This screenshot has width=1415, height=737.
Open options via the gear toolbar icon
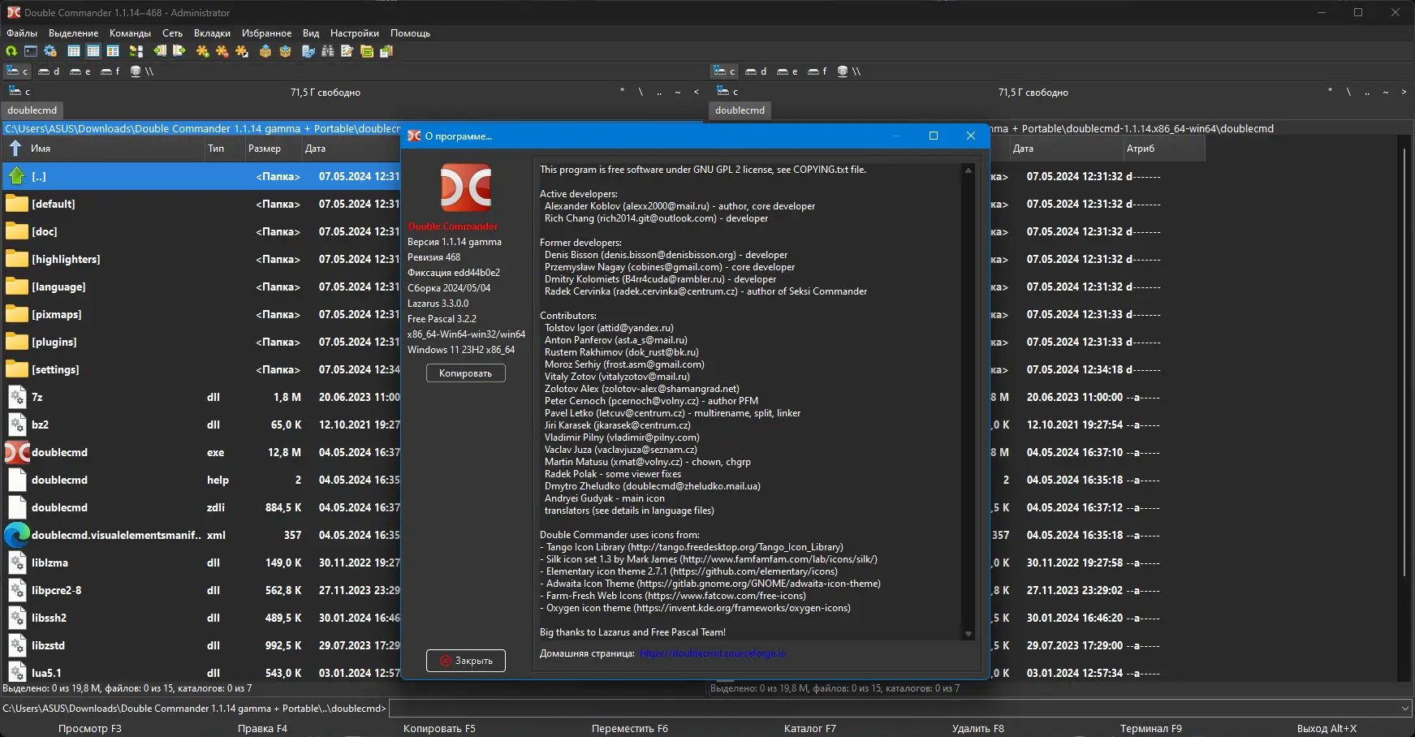point(50,51)
